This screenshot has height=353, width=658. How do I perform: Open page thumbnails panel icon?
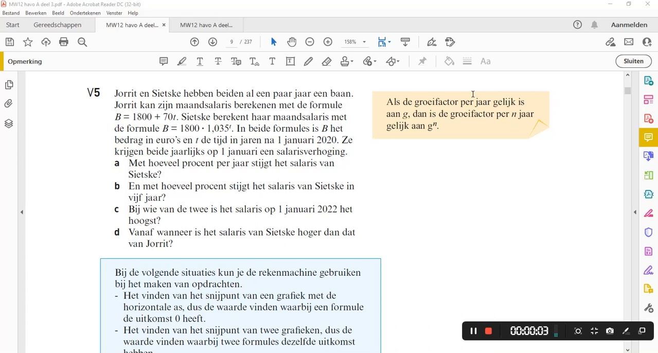click(x=9, y=85)
